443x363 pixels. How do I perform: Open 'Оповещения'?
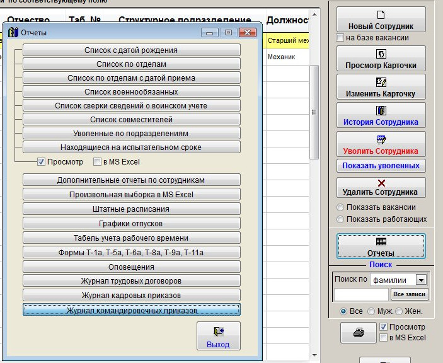(x=132, y=267)
